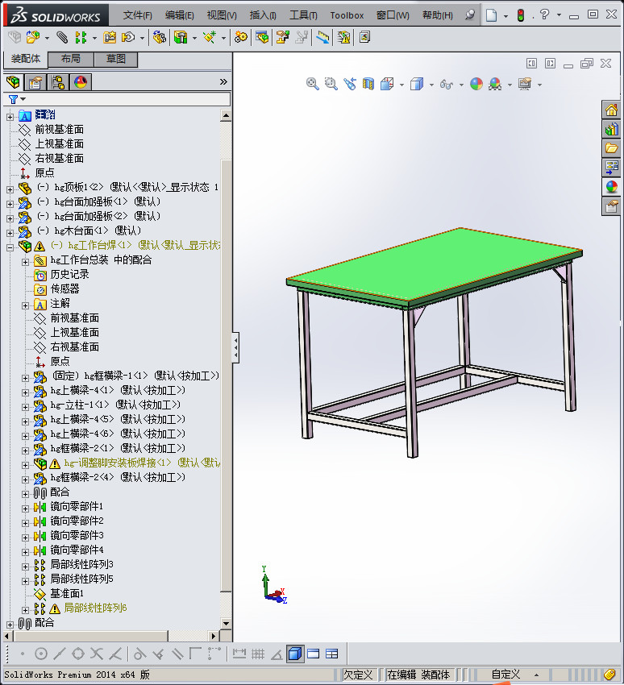The height and width of the screenshot is (685, 624).
Task: Click the Move Component toolbar icon
Action: (128, 38)
